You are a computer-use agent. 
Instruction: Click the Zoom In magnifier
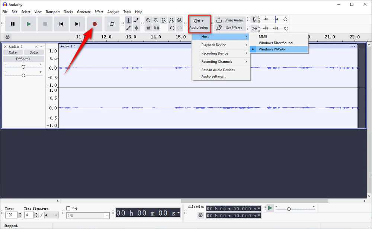148,20
